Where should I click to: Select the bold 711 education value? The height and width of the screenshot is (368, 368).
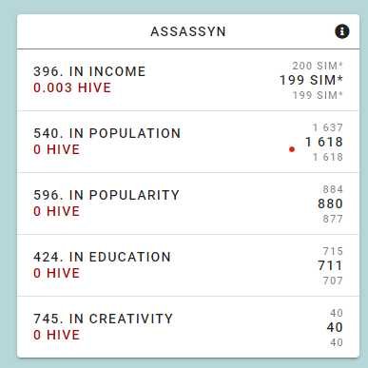point(330,265)
